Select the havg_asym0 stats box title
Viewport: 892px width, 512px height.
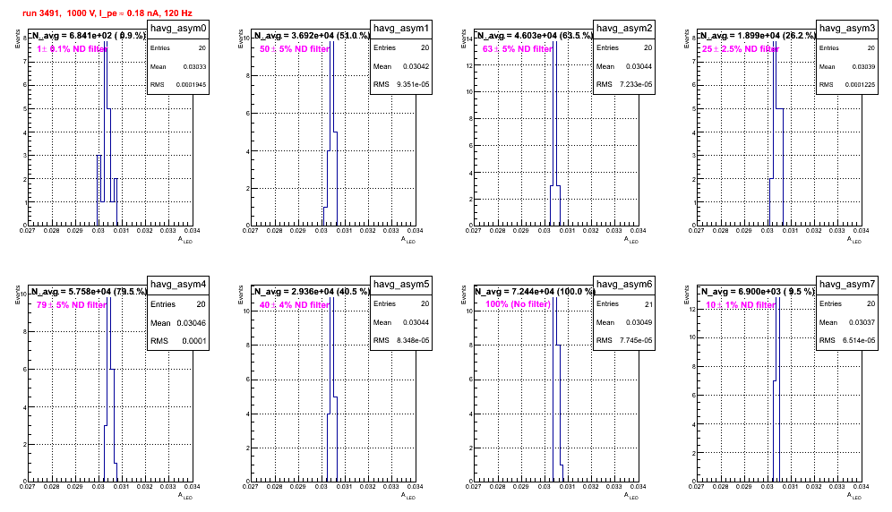coord(178,28)
